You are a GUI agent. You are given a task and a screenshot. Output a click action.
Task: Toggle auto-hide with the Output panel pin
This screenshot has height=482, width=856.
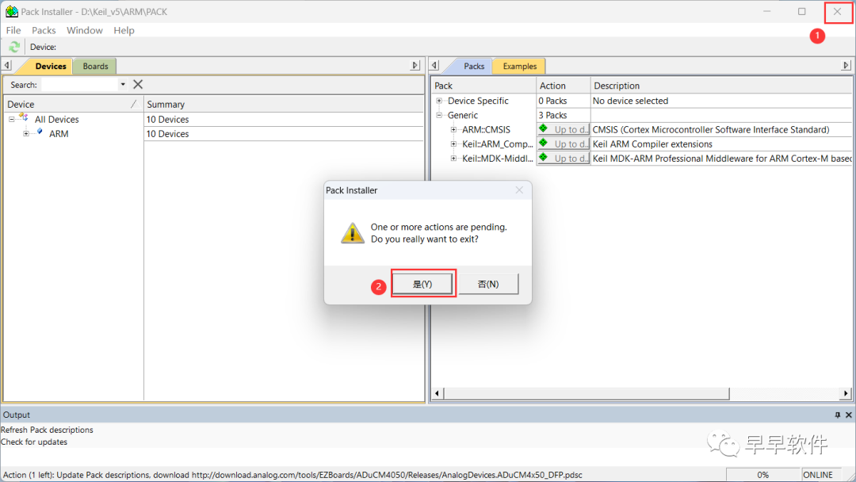coord(836,415)
